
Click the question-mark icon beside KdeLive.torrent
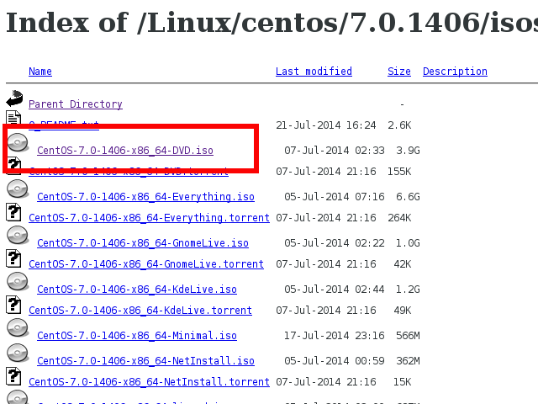pos(13,305)
